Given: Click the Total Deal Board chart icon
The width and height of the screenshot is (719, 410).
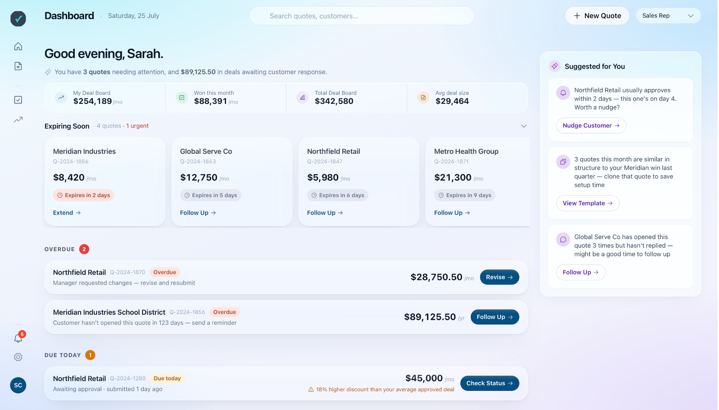Looking at the screenshot, I should [x=303, y=97].
